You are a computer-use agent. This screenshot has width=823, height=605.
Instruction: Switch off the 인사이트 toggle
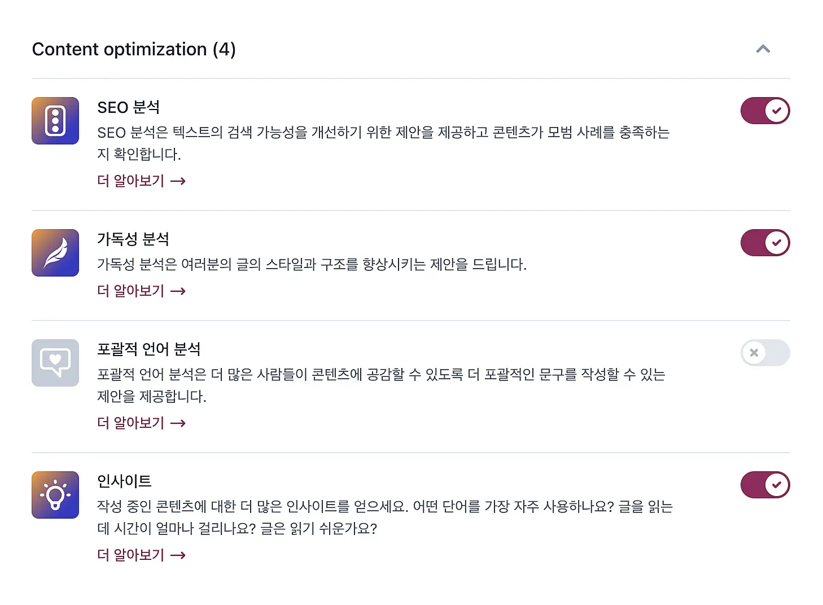tap(765, 485)
